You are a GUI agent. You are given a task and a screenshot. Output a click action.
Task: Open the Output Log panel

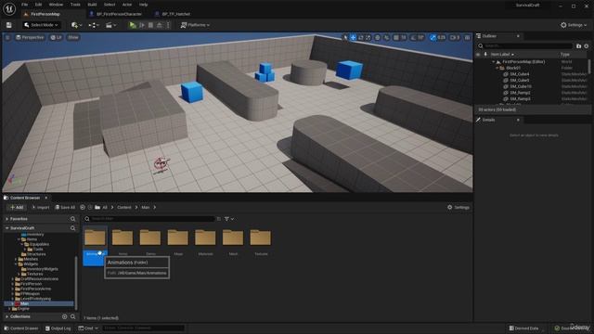coord(58,328)
